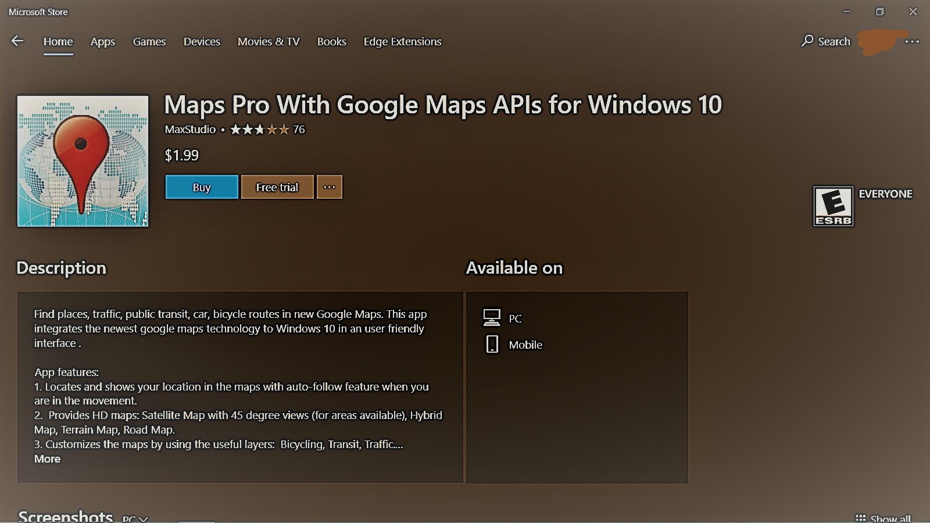Start the Free trial
Image resolution: width=930 pixels, height=523 pixels.
(x=277, y=187)
